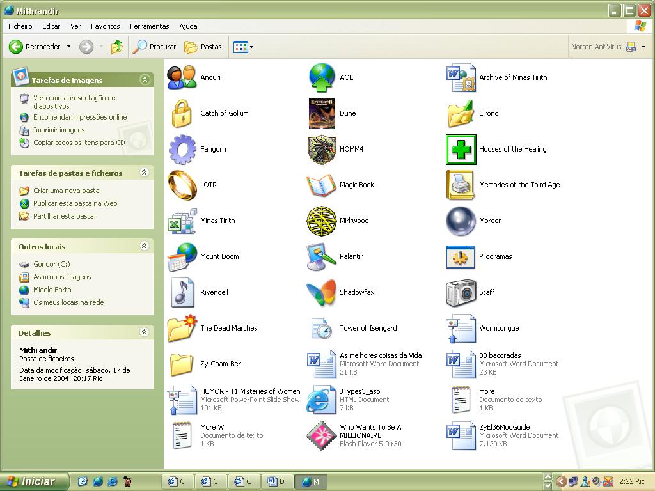
Task: Click Copiar todos os itens para CD
Action: click(79, 143)
